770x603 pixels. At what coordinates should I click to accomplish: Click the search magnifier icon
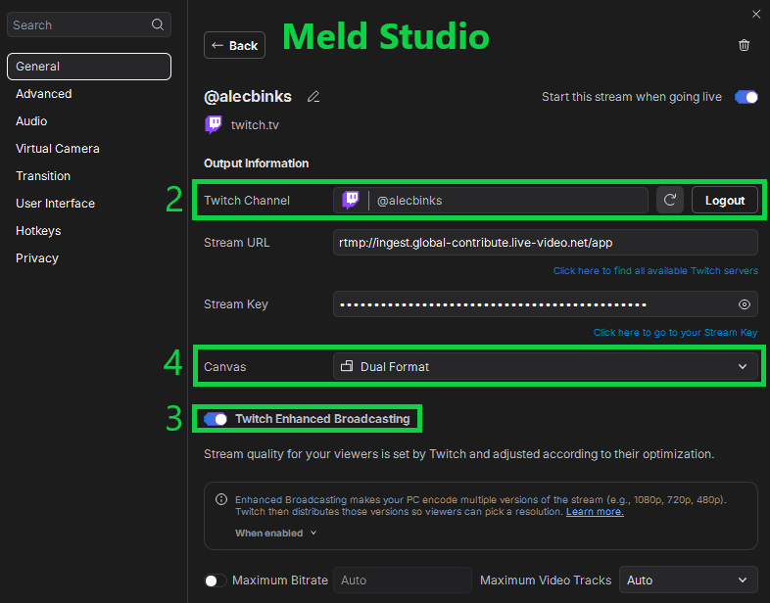(157, 24)
